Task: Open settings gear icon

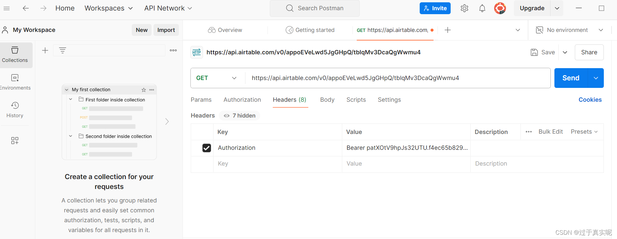Action: point(464,8)
